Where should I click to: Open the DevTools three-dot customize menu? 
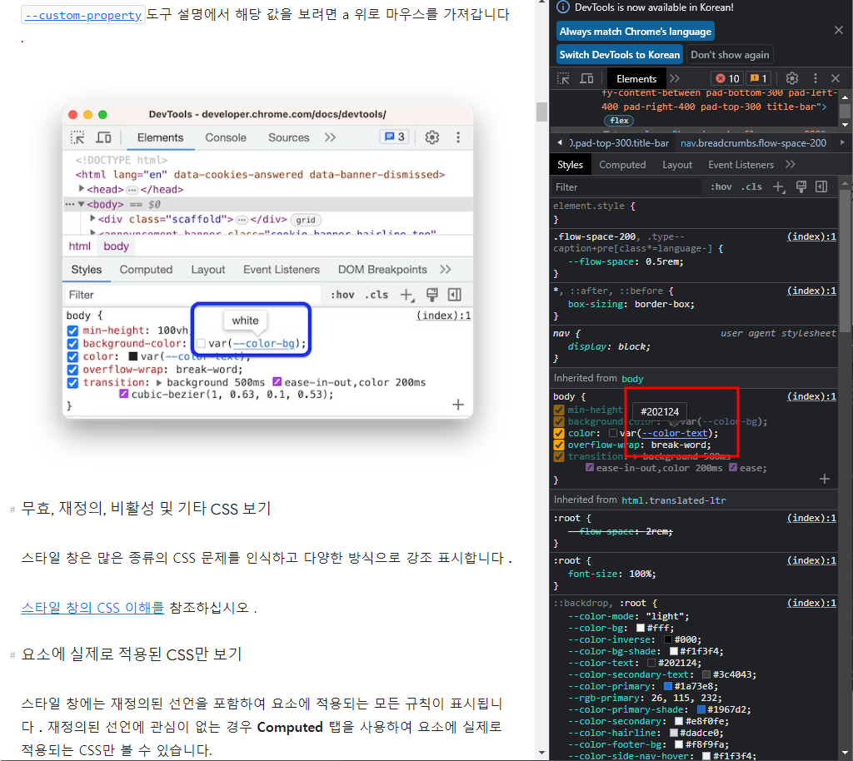click(815, 78)
